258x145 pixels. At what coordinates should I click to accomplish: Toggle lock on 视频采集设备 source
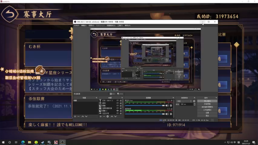(x=121, y=108)
